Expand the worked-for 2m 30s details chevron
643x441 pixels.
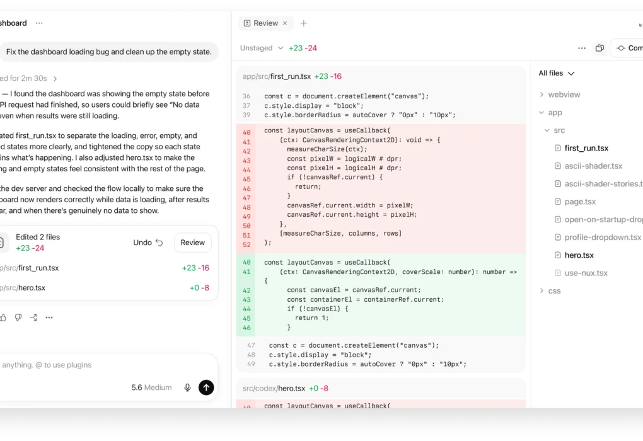(x=55, y=79)
